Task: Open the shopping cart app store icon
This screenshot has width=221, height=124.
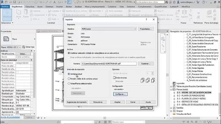Action: [198, 2]
